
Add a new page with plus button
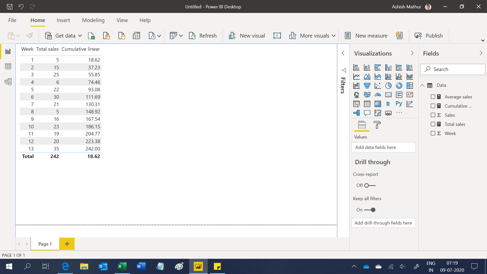point(67,244)
